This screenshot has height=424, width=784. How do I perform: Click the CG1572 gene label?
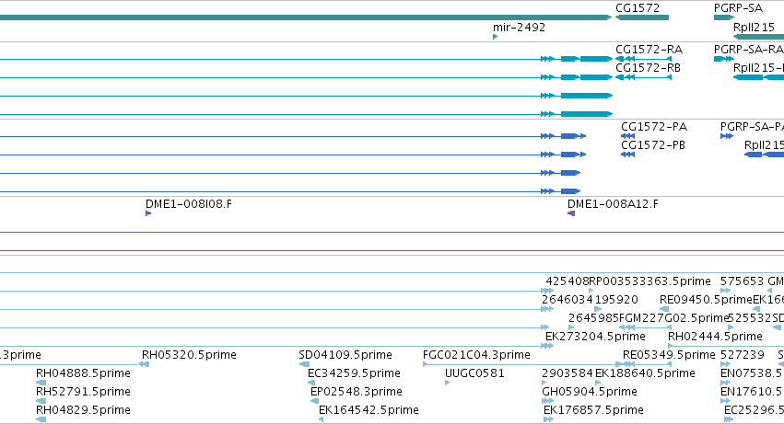point(638,8)
